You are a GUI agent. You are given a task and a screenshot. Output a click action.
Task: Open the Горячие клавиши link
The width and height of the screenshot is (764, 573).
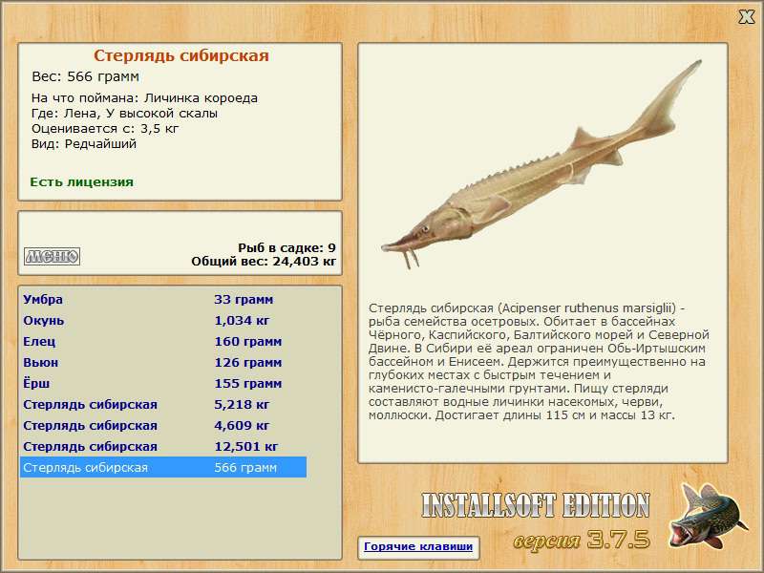point(418,546)
